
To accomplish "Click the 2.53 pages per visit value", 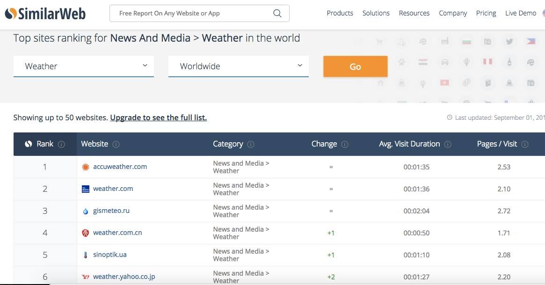I will pyautogui.click(x=504, y=167).
